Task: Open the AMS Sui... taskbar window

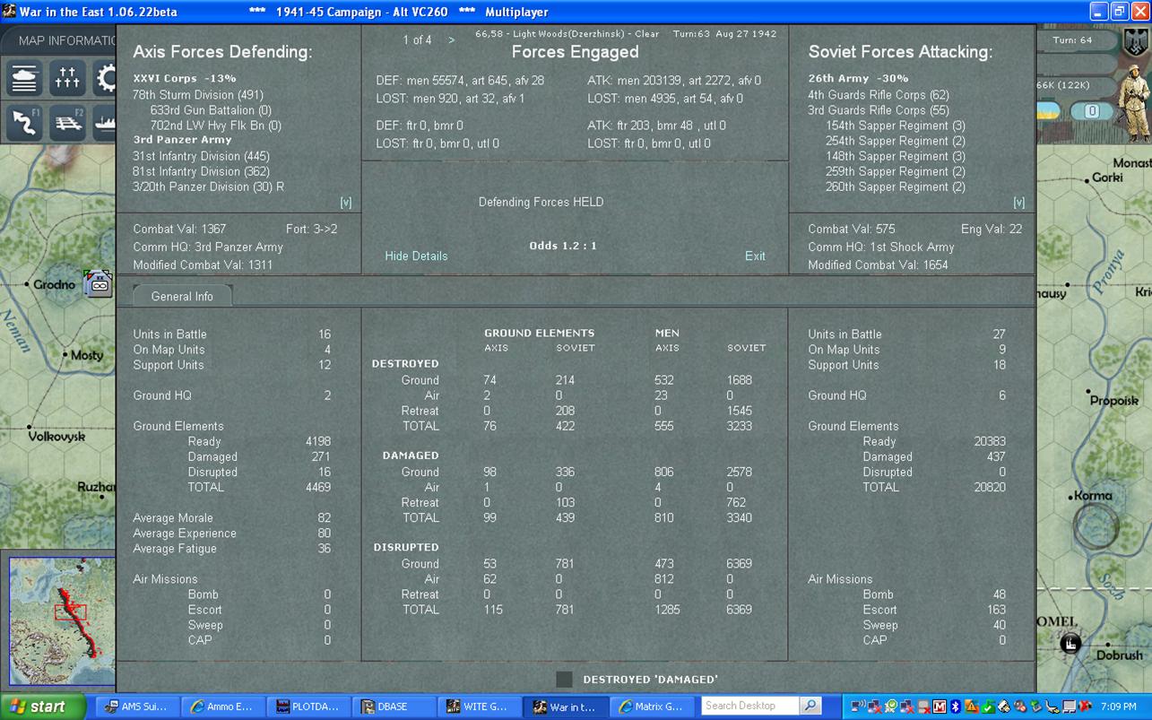Action: click(138, 707)
